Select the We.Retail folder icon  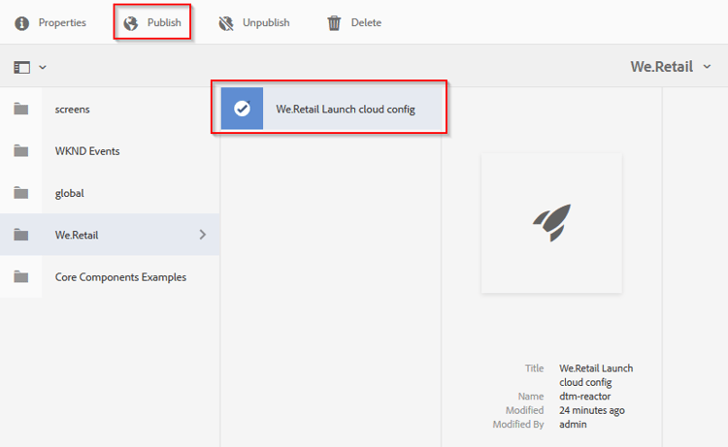[x=21, y=235]
